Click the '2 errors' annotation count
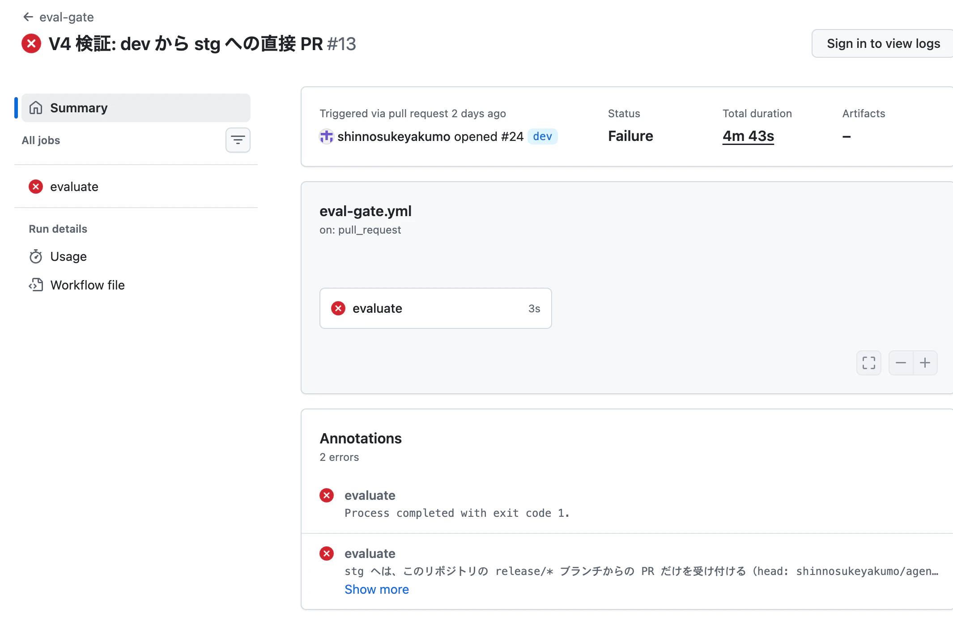Screen dimensions: 953x630 (339, 457)
